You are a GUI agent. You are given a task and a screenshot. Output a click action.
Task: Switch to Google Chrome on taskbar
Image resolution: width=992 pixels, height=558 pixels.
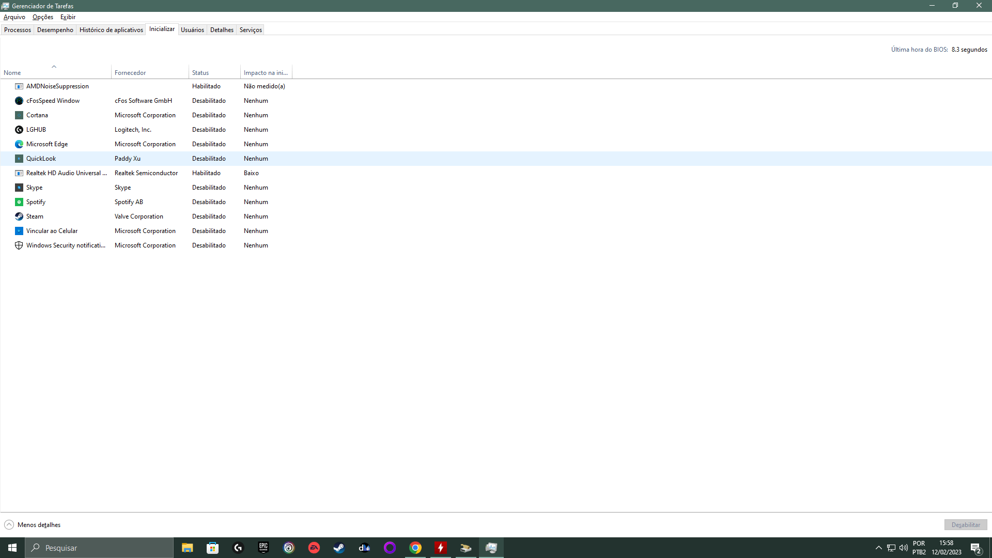pyautogui.click(x=415, y=548)
